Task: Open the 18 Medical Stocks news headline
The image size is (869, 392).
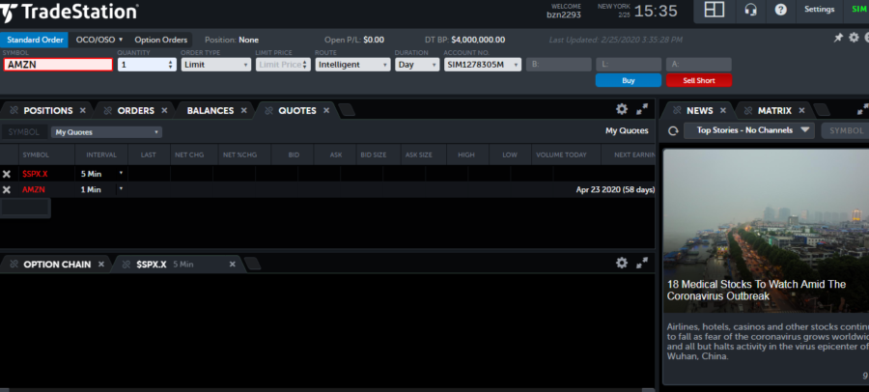Action: pos(756,290)
